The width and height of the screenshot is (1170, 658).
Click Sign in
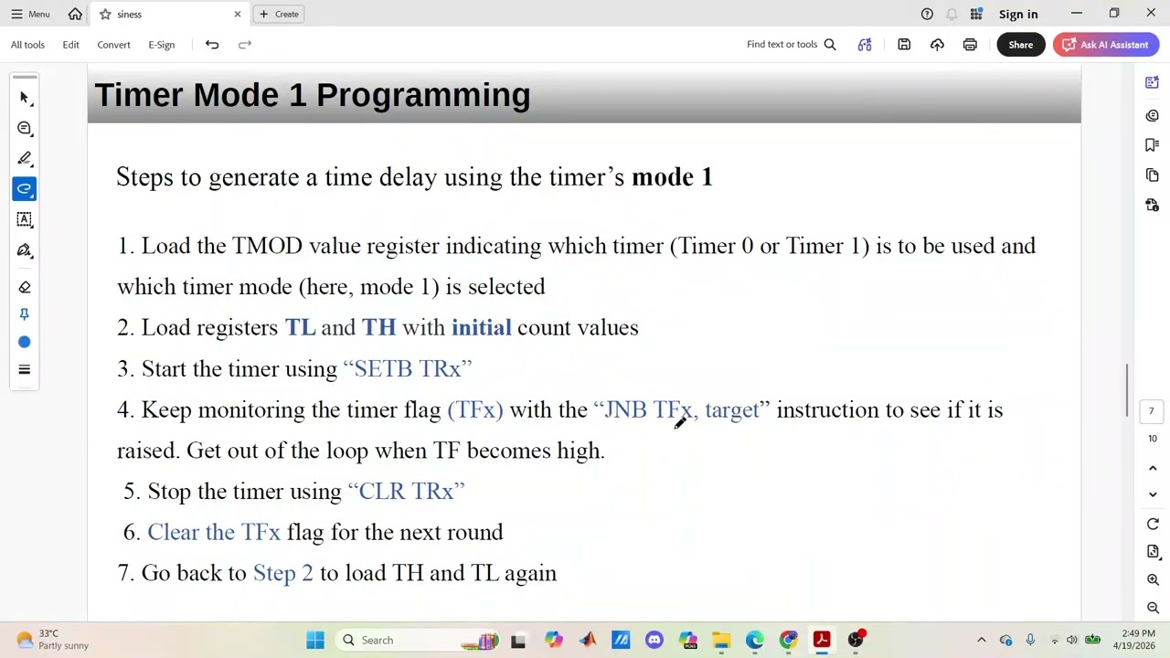tap(1018, 14)
